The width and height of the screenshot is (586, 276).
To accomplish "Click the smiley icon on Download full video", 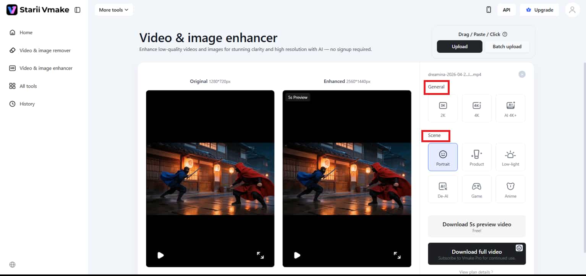I will pos(519,248).
